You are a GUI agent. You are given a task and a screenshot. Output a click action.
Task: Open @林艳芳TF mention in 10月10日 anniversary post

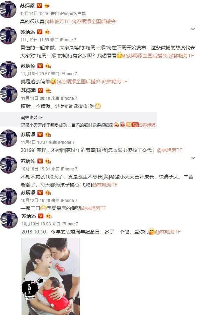pos(168,232)
